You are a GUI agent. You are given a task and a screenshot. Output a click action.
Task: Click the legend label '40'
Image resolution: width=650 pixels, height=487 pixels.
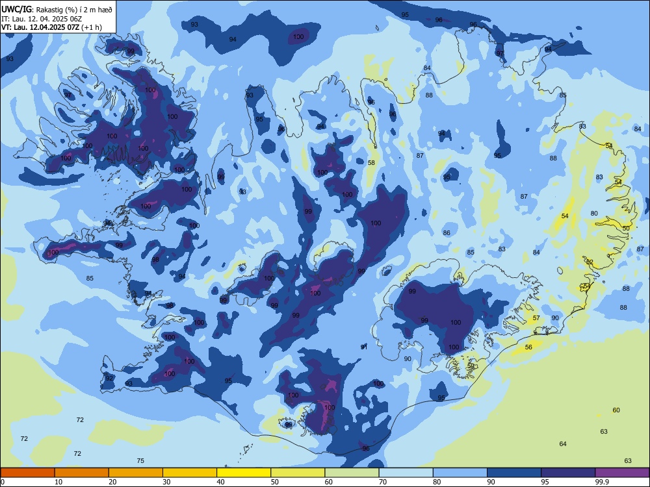pos(220,482)
